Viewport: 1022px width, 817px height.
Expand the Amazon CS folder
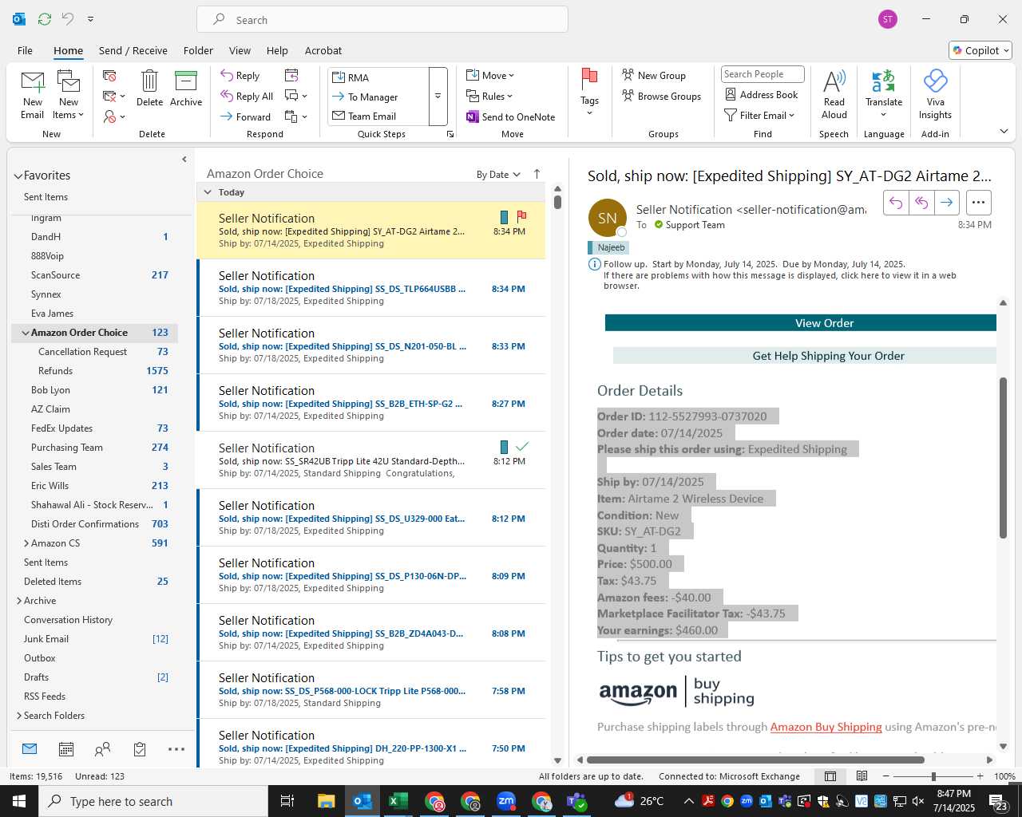pyautogui.click(x=26, y=543)
